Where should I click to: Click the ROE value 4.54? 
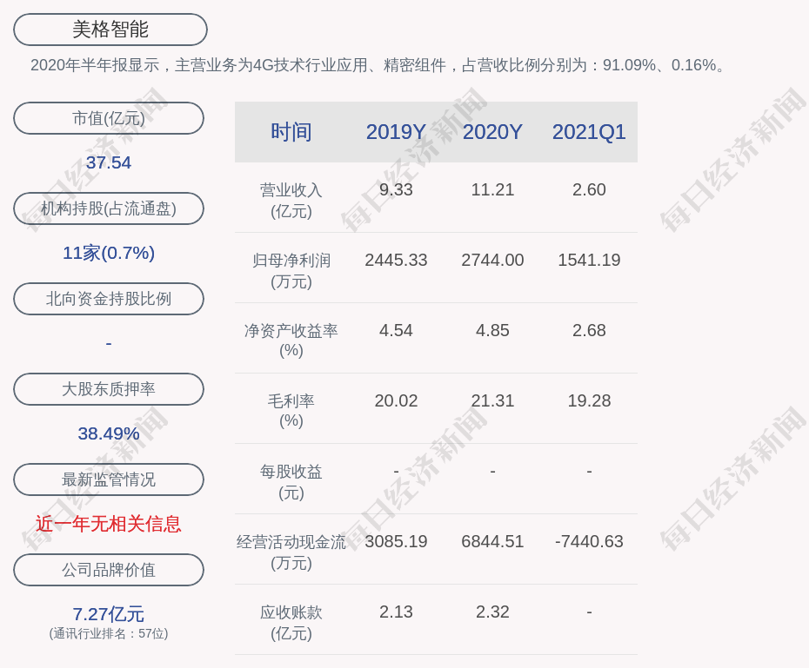pos(397,330)
